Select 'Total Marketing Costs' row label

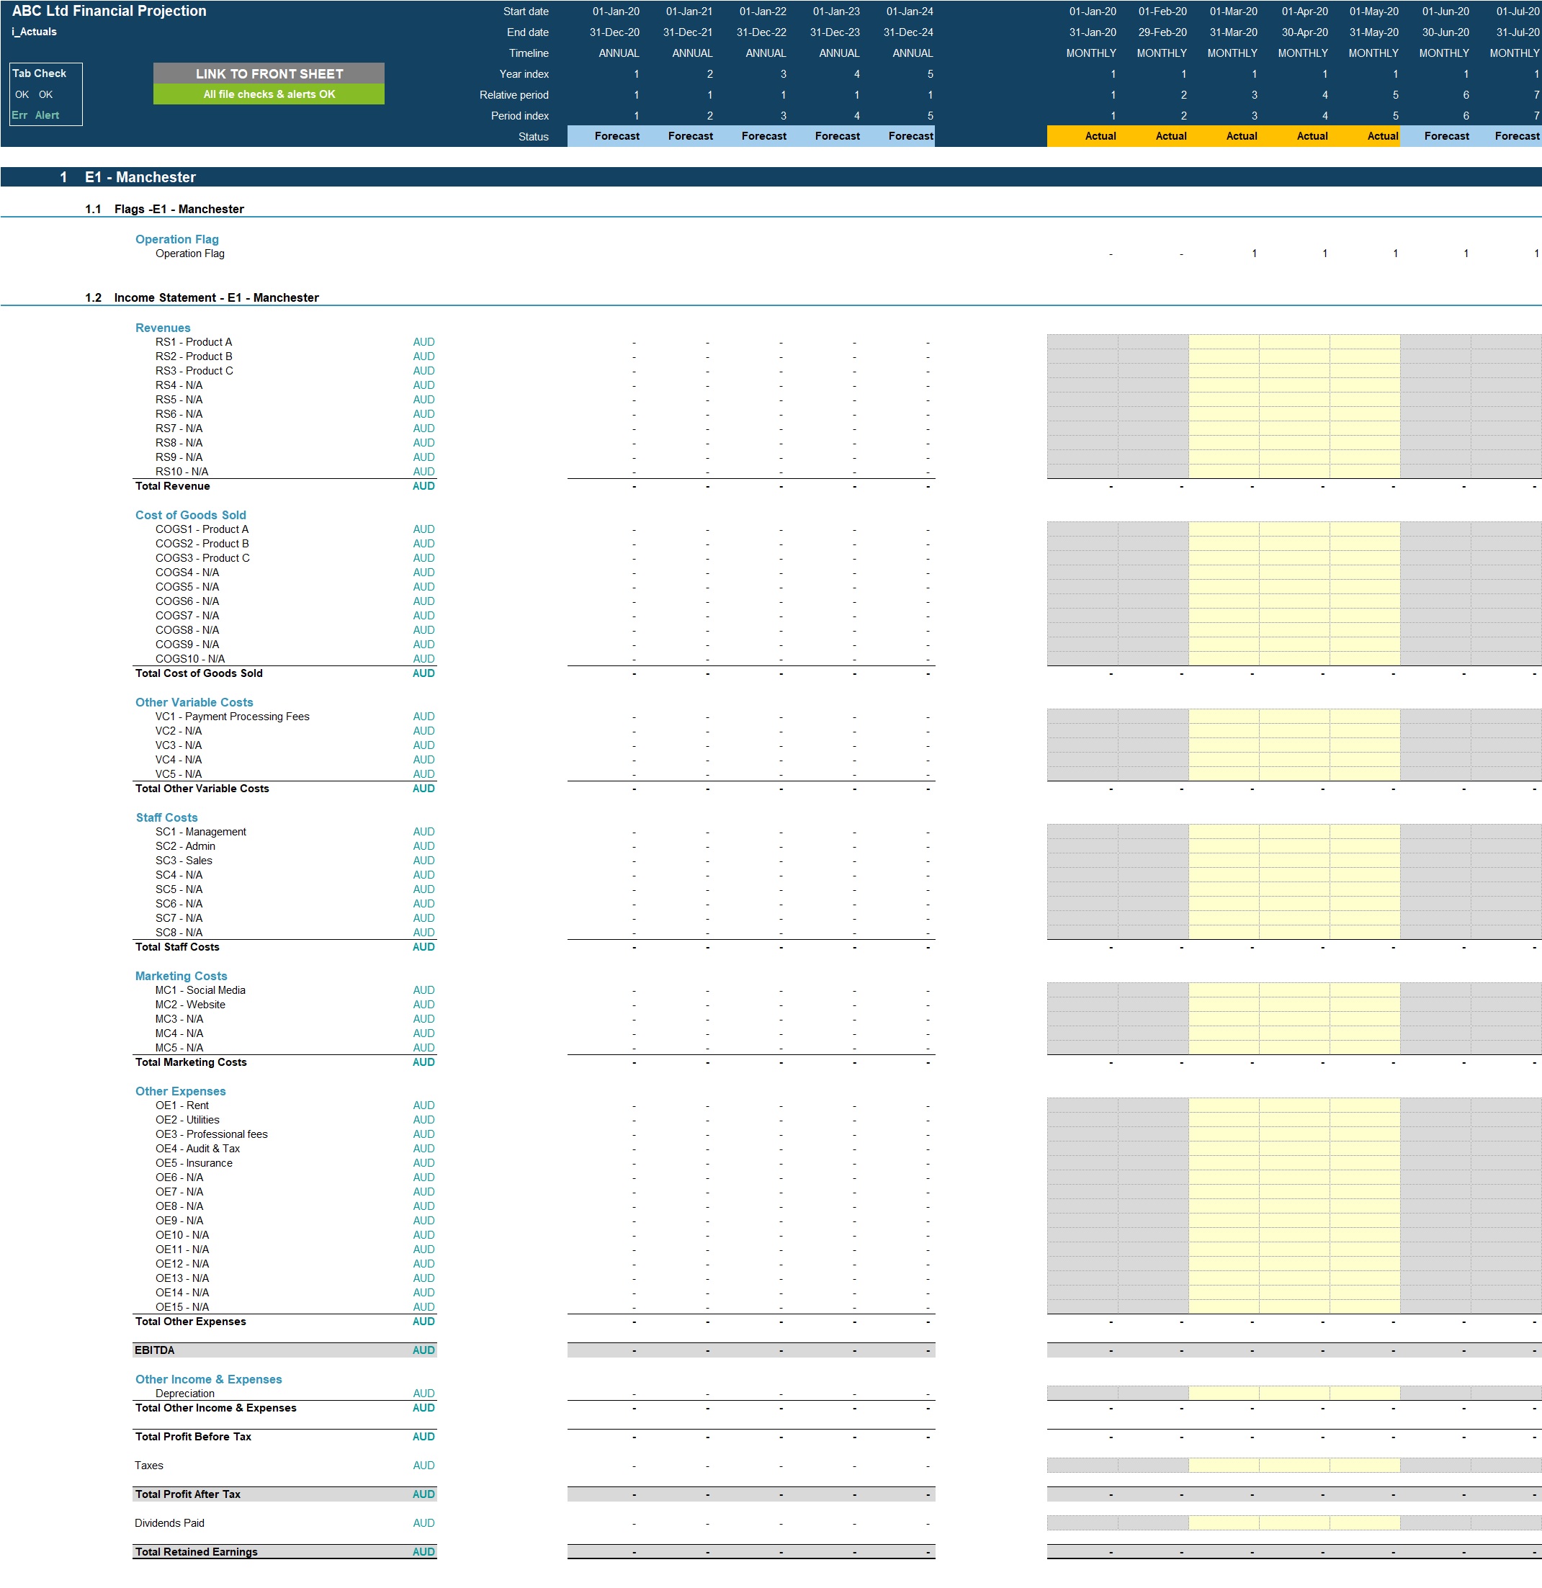(190, 1062)
